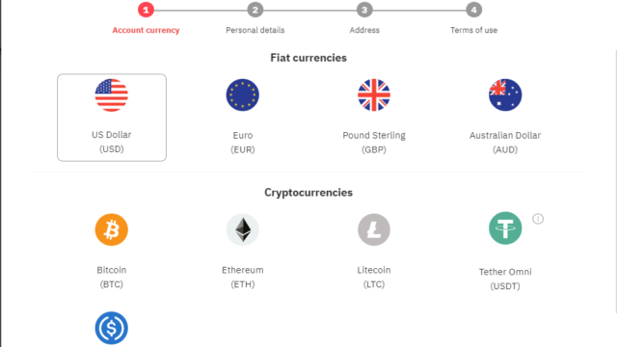Open the Personal details step label

pos(255,30)
